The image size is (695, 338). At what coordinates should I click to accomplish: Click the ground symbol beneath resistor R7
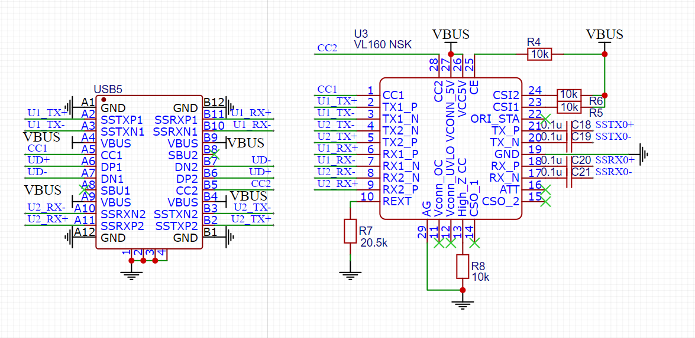[x=350, y=274]
